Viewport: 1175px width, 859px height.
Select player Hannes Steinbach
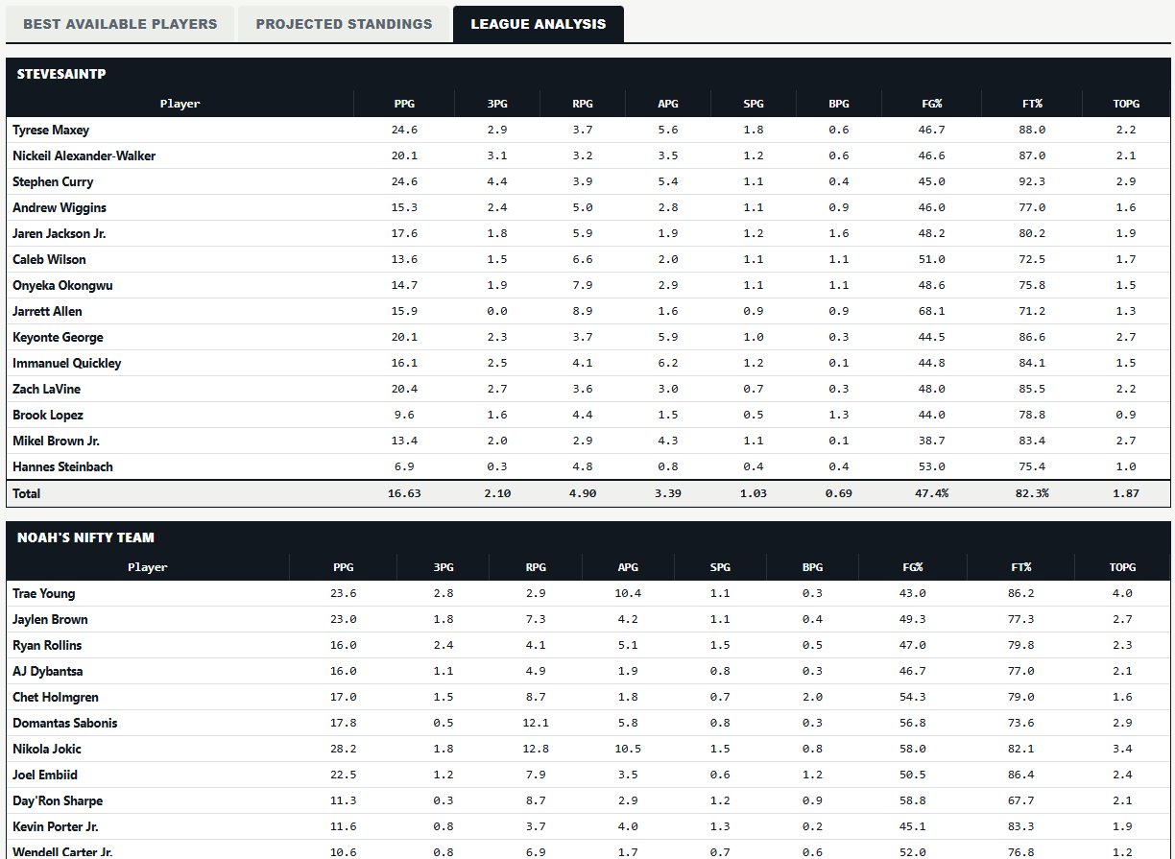tap(62, 466)
